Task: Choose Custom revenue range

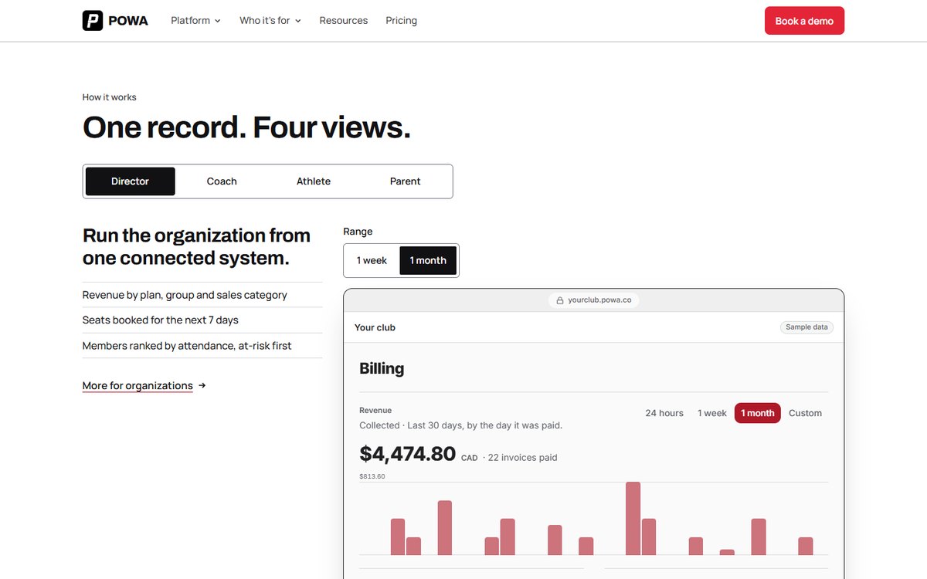Action: pyautogui.click(x=805, y=413)
